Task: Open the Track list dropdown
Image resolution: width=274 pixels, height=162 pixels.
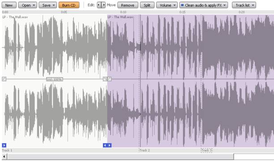Action: click(244, 5)
